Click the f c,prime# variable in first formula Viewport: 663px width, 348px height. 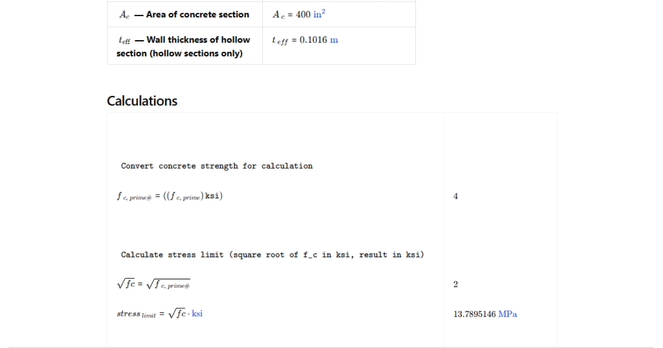click(x=134, y=196)
